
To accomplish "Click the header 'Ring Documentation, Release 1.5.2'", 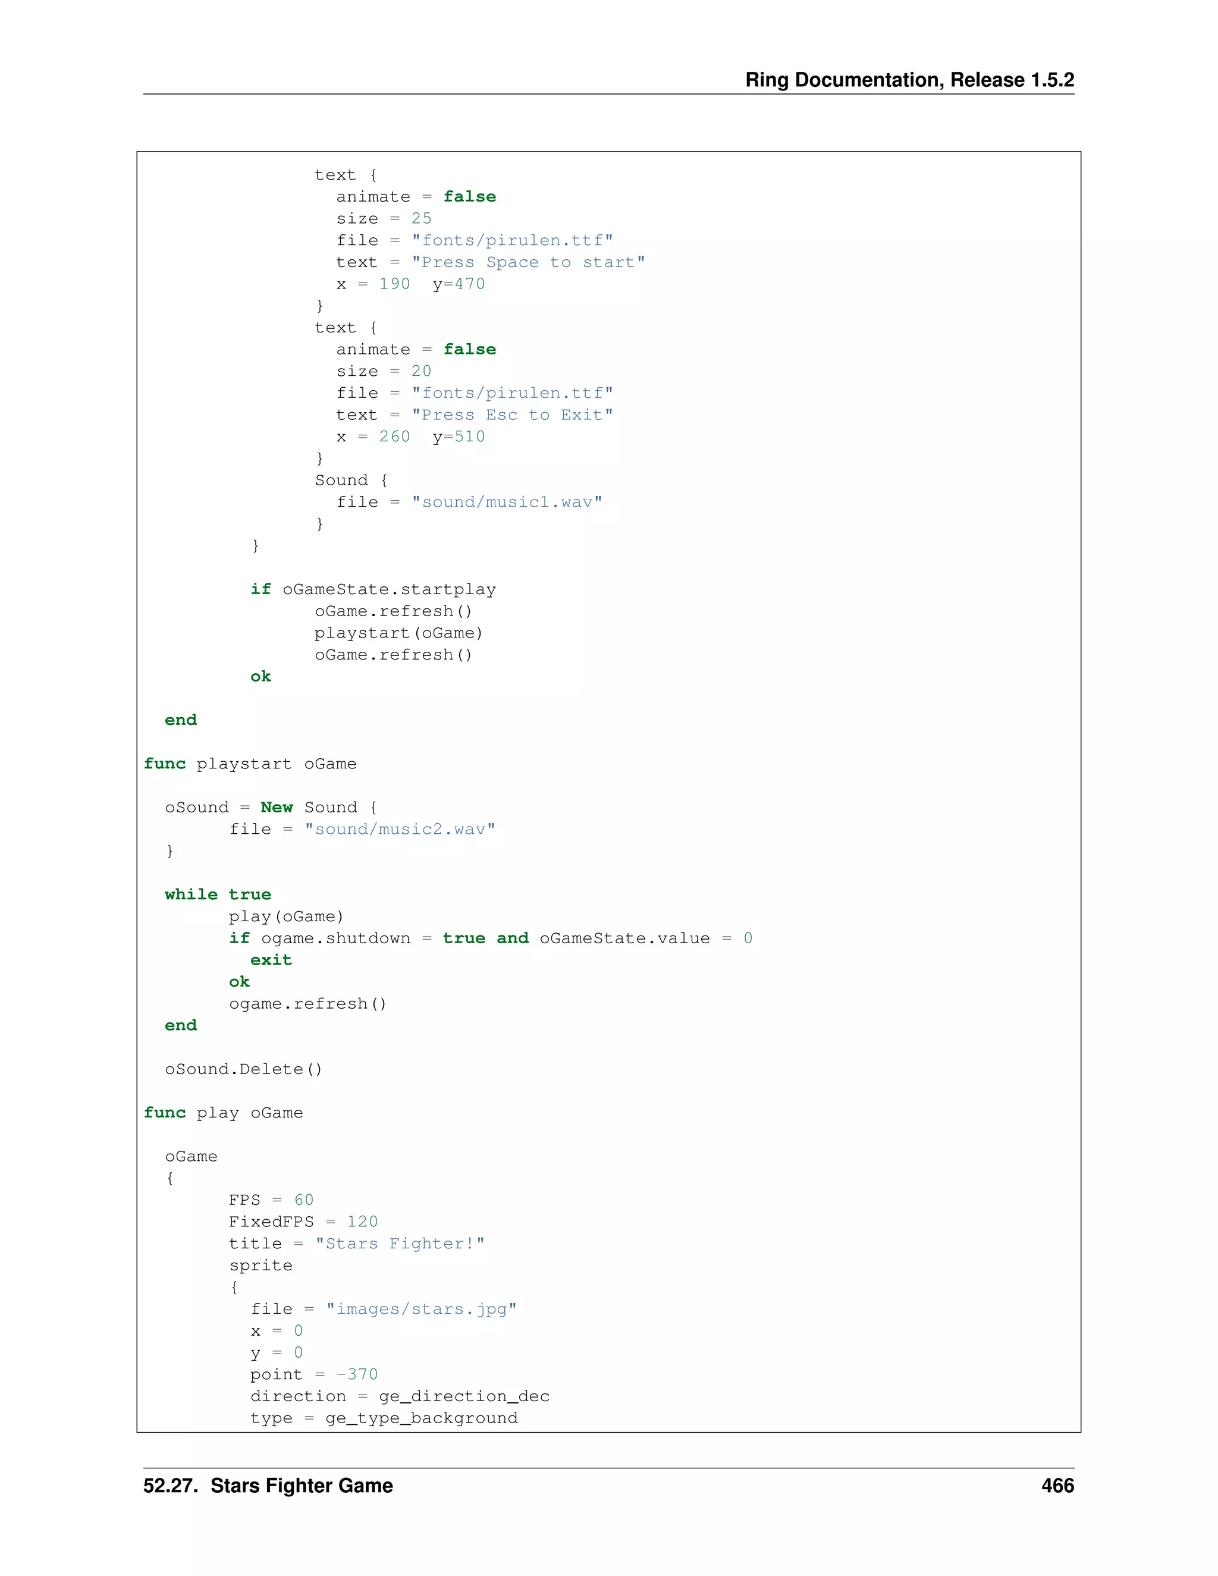I will [x=909, y=79].
